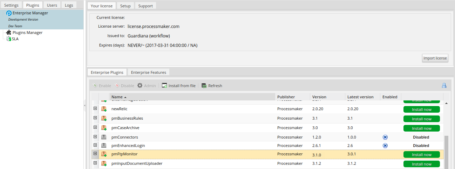Install now the pmBusinessRules plugin
This screenshot has width=455, height=169.
(x=421, y=119)
